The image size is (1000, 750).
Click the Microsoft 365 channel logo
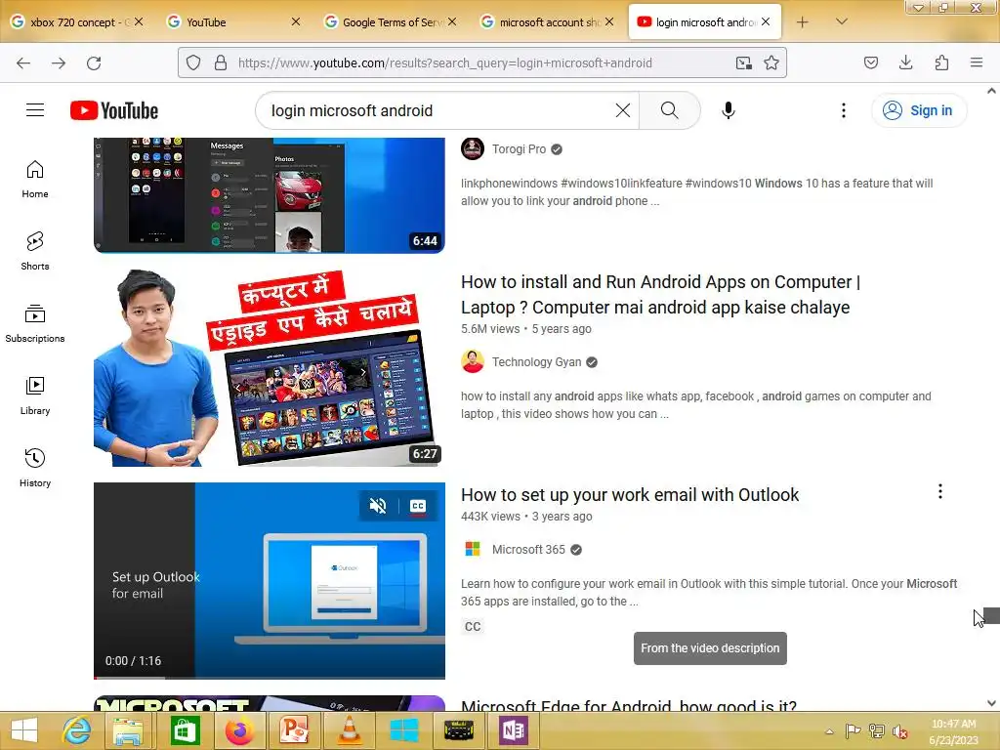pyautogui.click(x=473, y=549)
